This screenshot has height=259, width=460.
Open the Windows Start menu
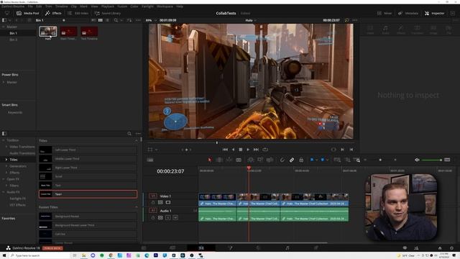(x=4, y=255)
